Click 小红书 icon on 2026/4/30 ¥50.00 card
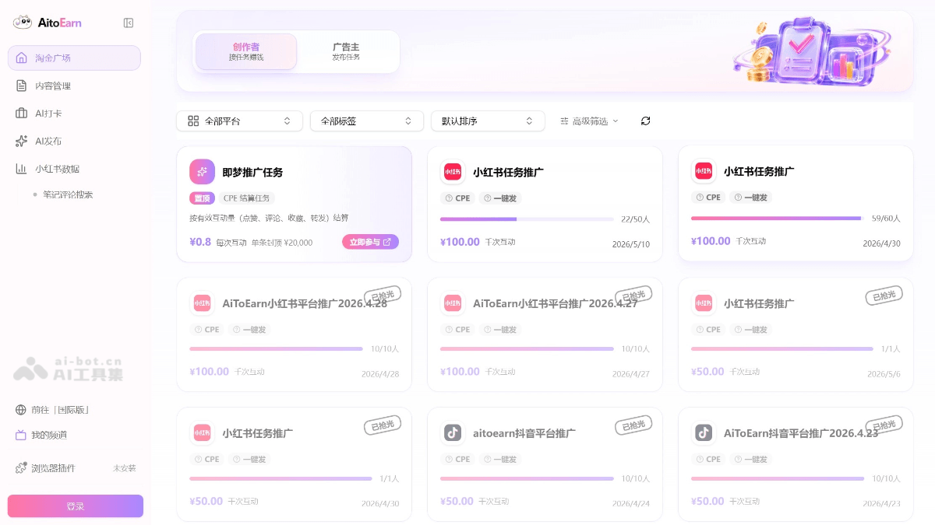 202,432
